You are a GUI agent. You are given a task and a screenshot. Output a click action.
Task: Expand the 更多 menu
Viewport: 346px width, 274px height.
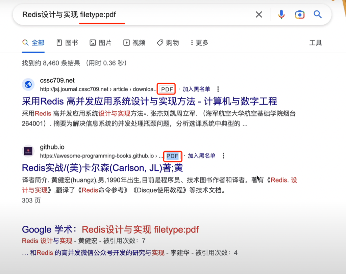[x=200, y=43]
